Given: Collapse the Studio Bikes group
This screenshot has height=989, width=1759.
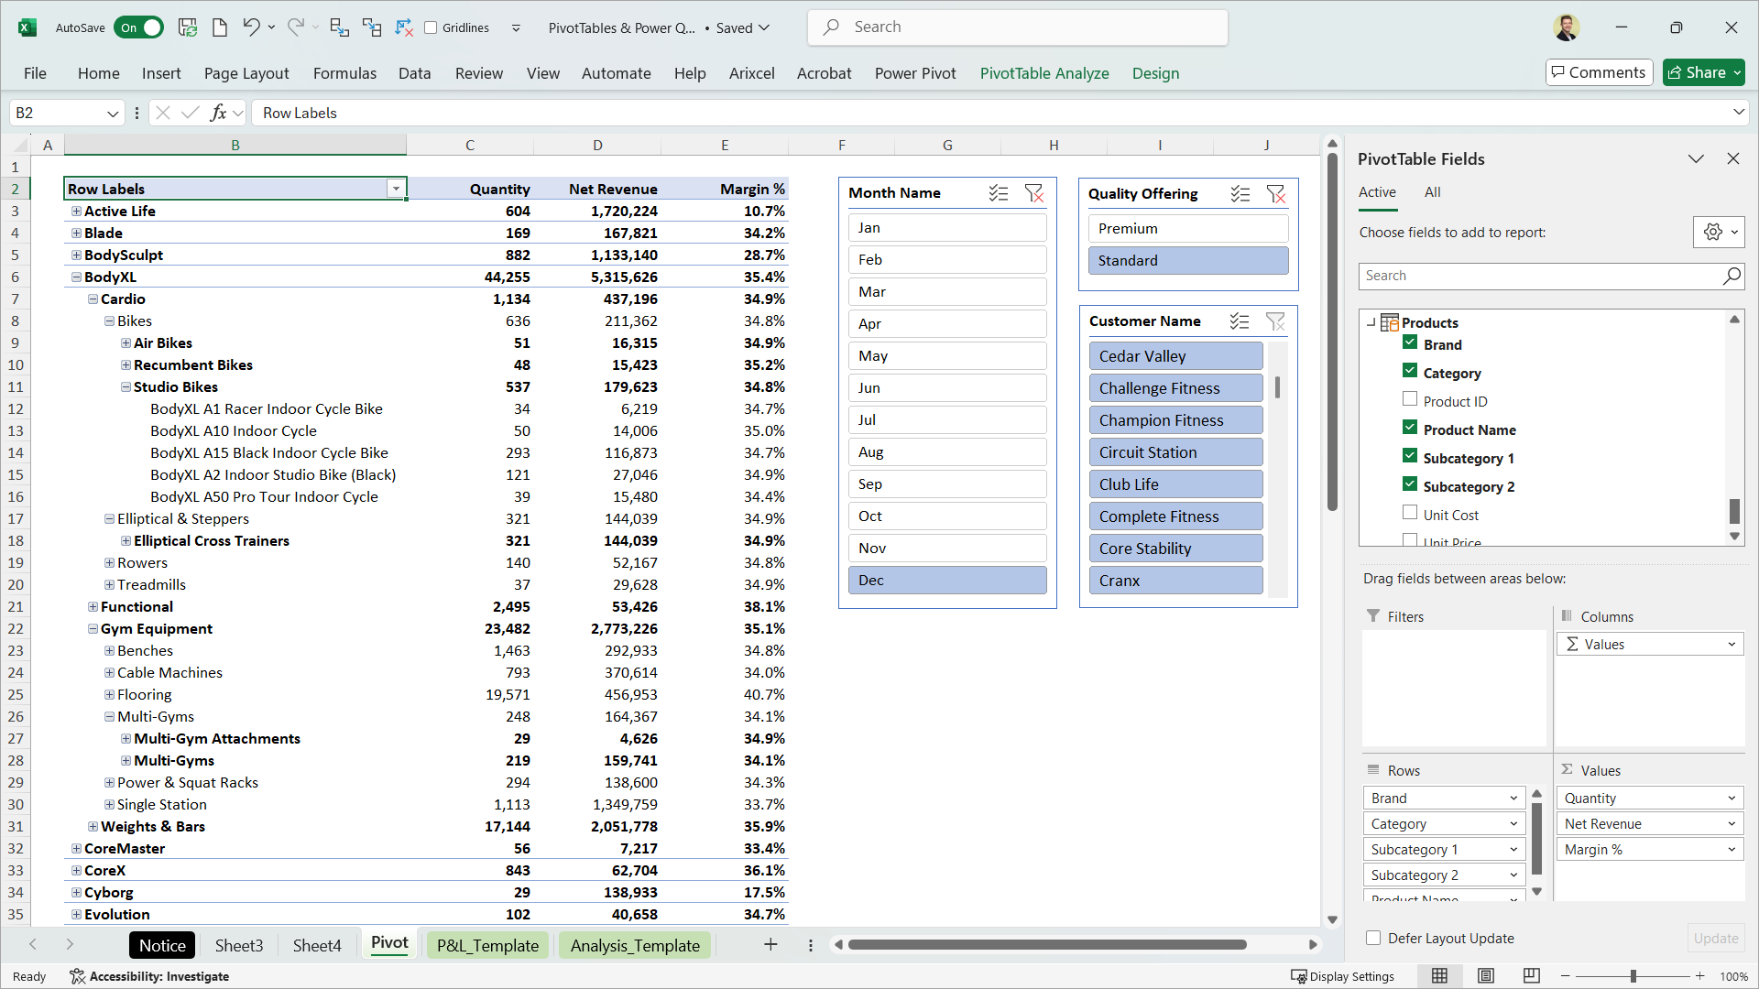Looking at the screenshot, I should click(x=126, y=387).
